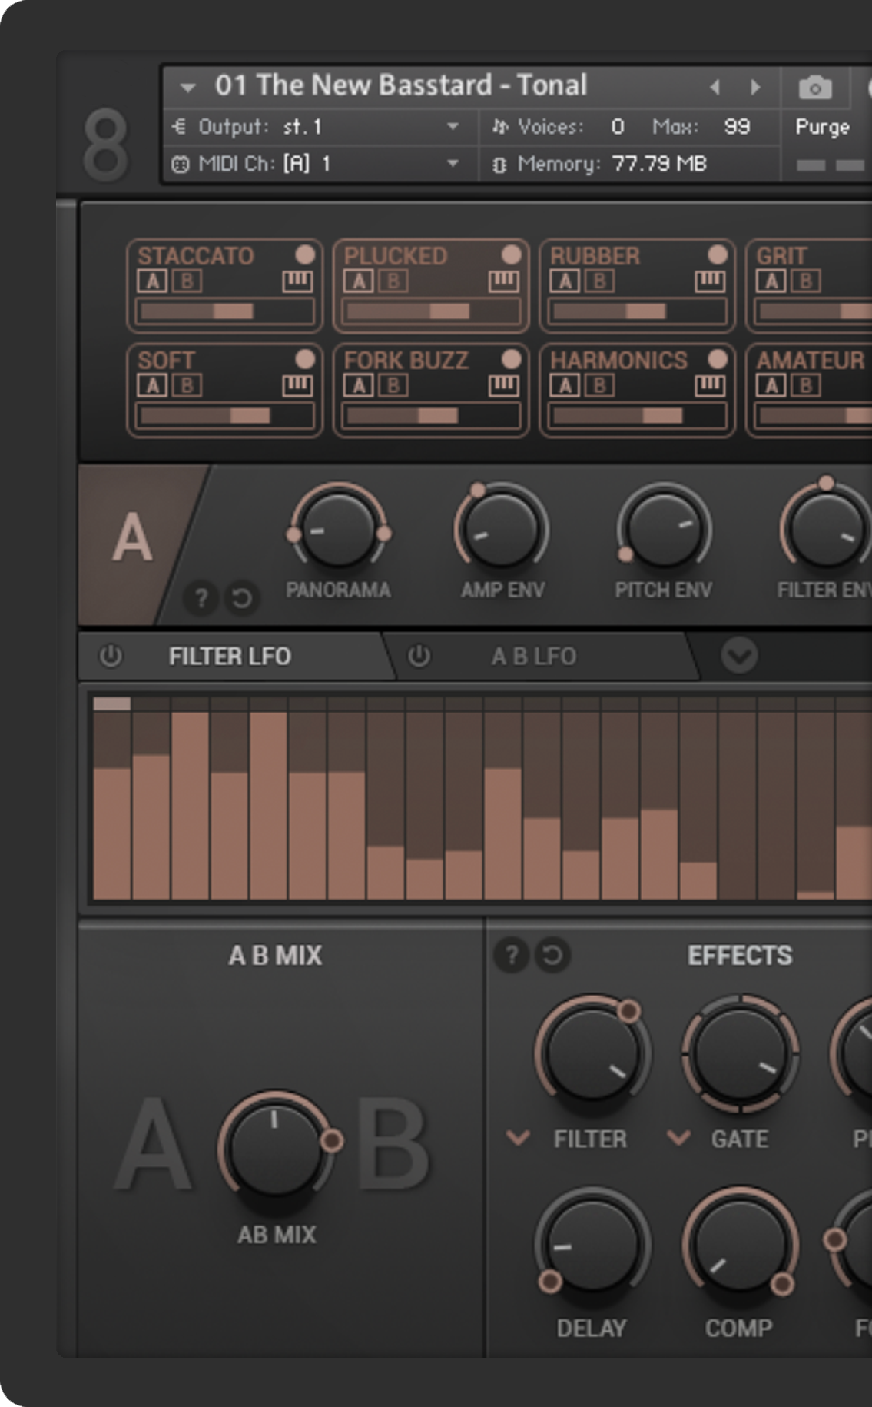Expand the LFO section round chevron
This screenshot has width=872, height=1407.
[739, 655]
